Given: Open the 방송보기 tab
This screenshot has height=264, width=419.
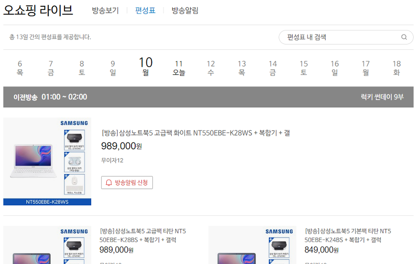Looking at the screenshot, I should [x=105, y=10].
